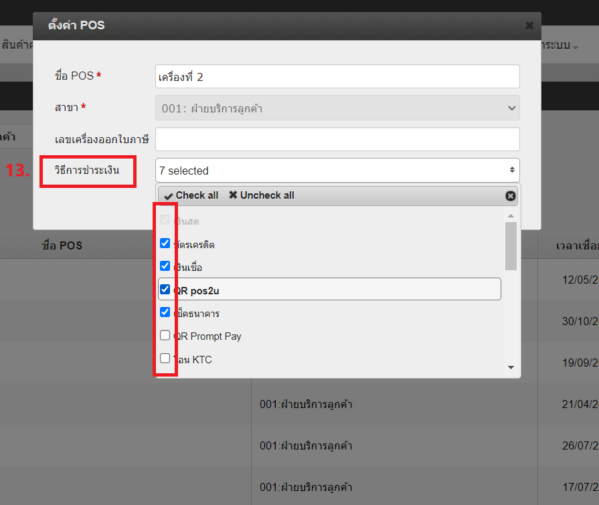
Task: Toggle the เช็คธนาคาร checkbox
Action: [x=165, y=312]
